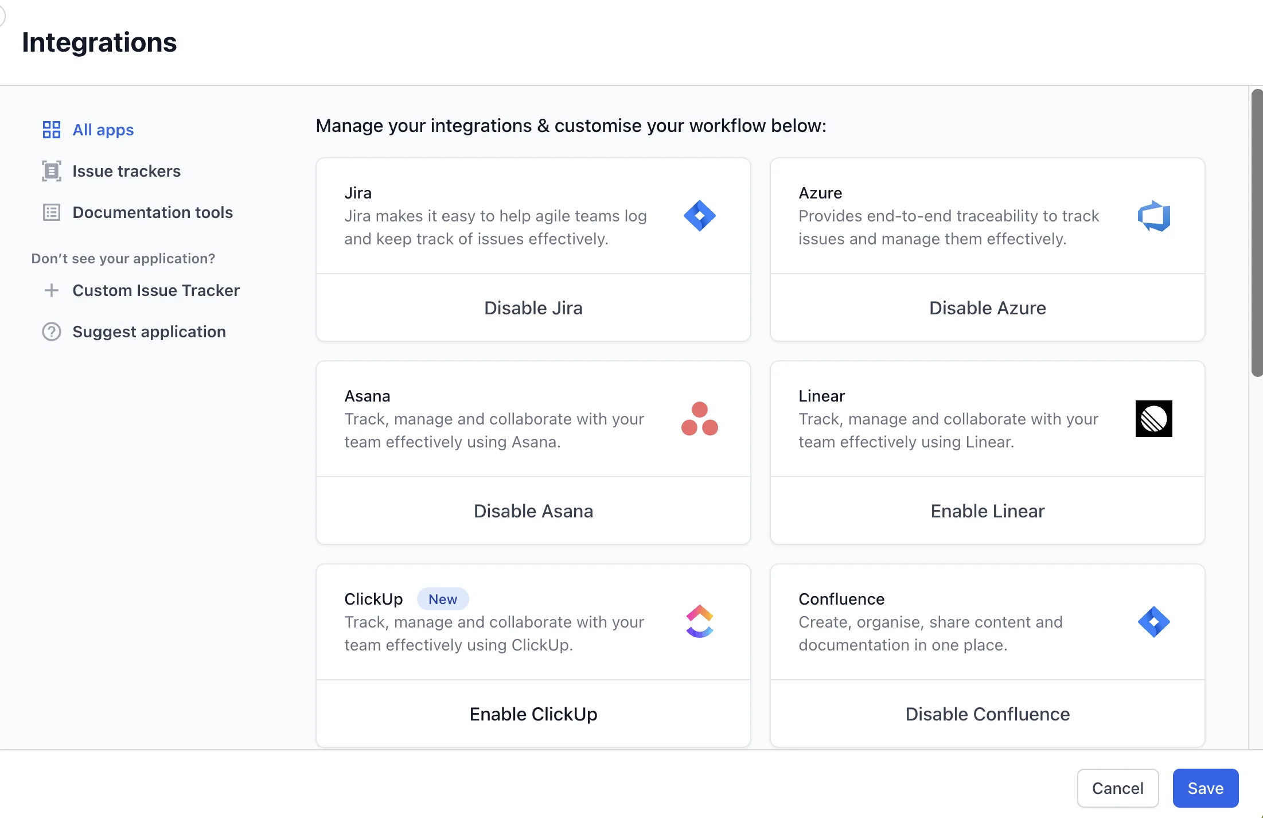Enable the ClickUp integration
This screenshot has height=818, width=1263.
(x=533, y=714)
